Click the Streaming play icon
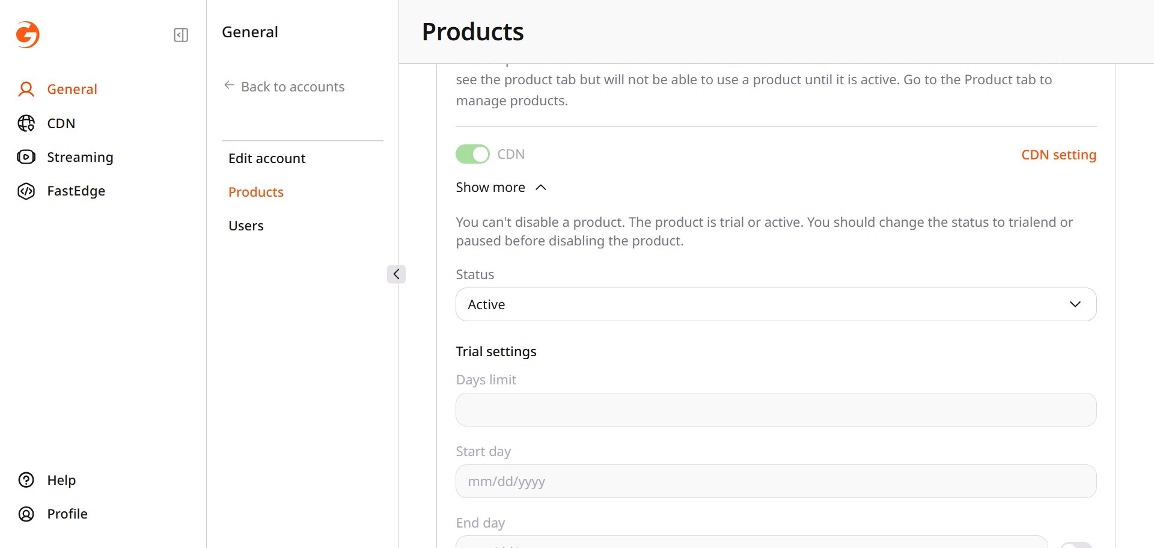 pyautogui.click(x=26, y=157)
